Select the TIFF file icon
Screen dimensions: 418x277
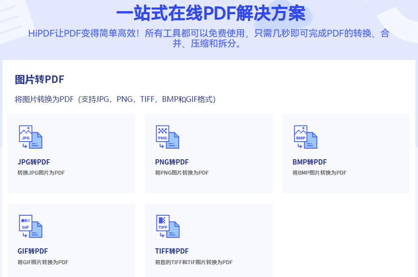pos(167,226)
